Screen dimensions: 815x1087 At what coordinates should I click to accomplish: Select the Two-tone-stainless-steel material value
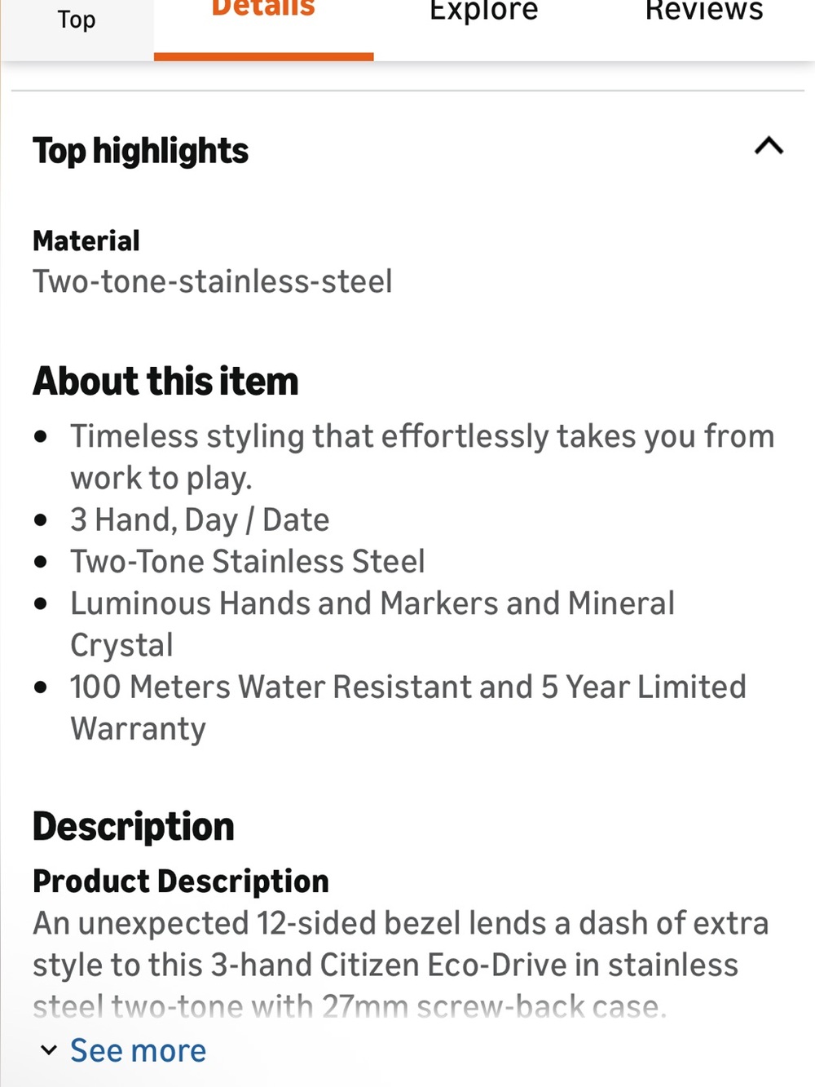pos(213,281)
